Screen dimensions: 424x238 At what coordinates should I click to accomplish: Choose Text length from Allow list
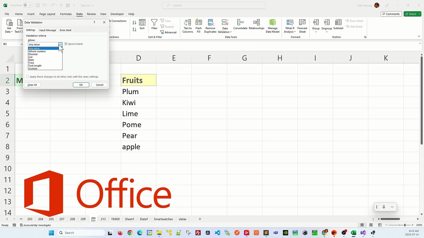45,66
